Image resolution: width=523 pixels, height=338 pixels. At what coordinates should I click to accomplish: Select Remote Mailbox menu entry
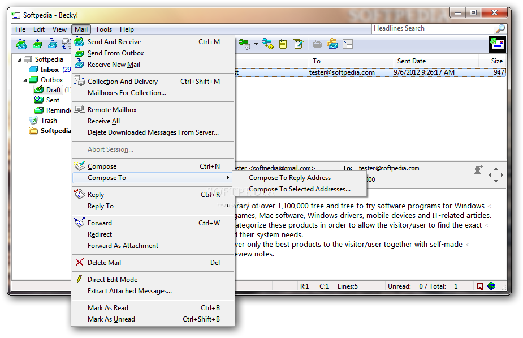point(153,110)
